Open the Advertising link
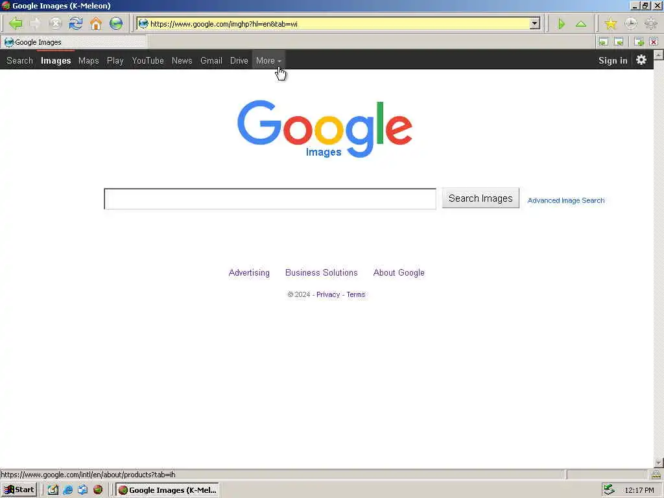664x498 pixels. (x=249, y=273)
